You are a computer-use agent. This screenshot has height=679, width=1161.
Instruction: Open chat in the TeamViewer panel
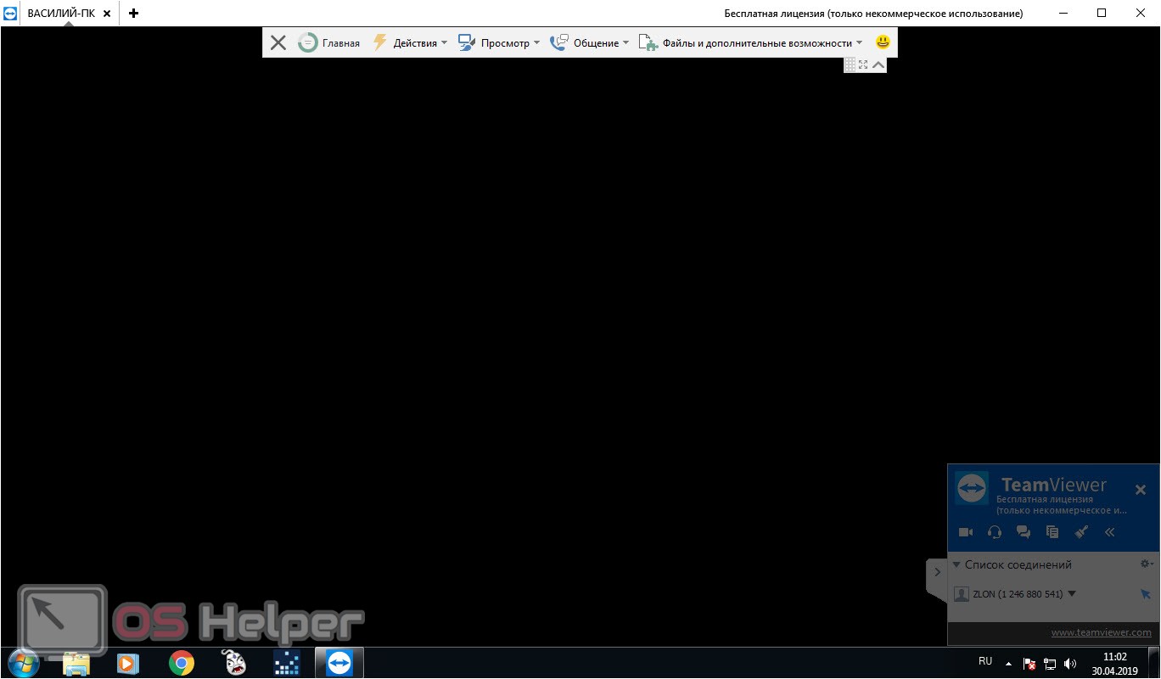point(1024,532)
